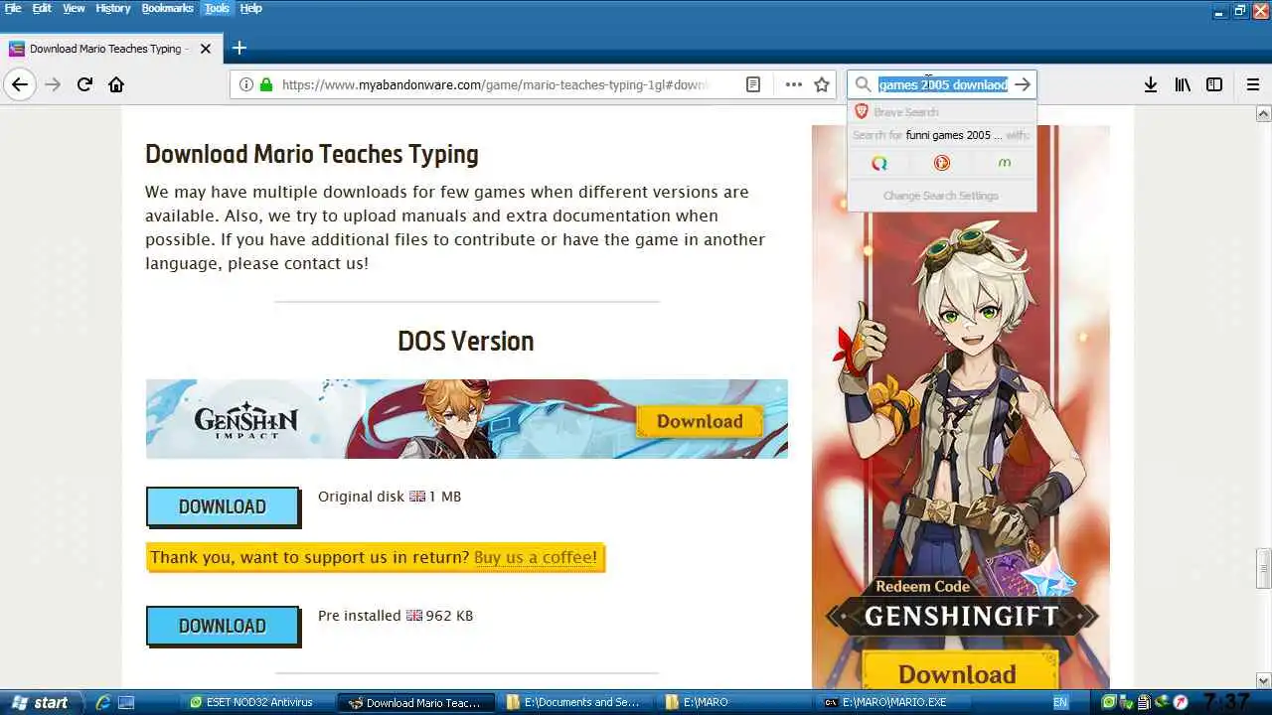Go to the browser home page
The height and width of the screenshot is (715, 1272).
coord(116,84)
